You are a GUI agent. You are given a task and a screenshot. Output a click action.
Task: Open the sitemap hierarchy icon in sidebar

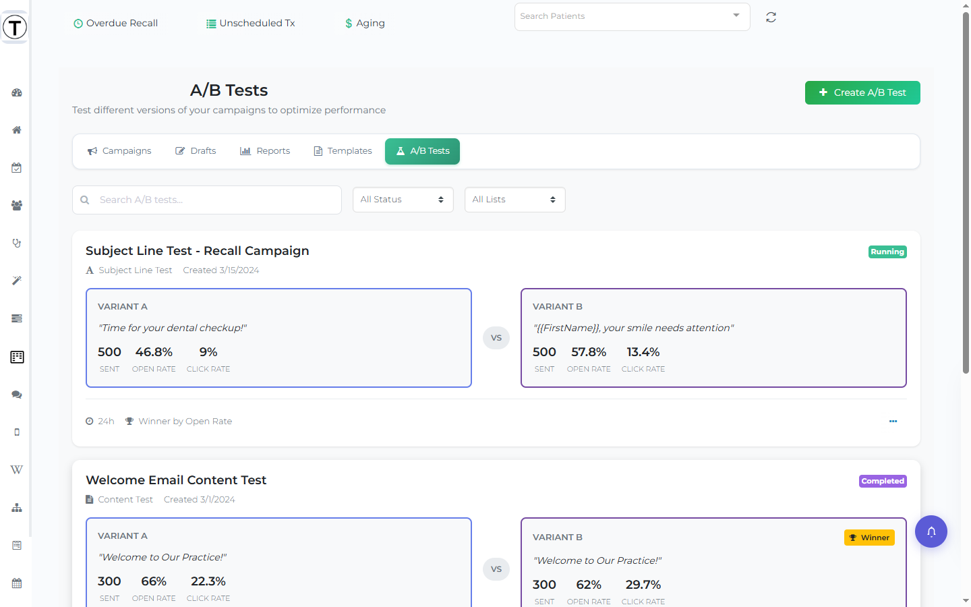coord(17,508)
